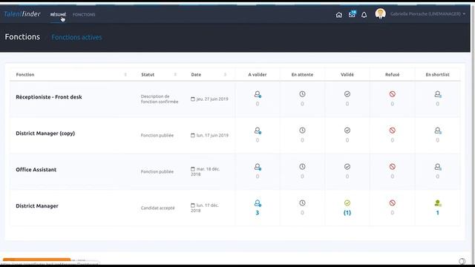Image resolution: width=475 pixels, height=267 pixels.
Task: Select the FONCTIONS menu item
Action: (x=84, y=15)
